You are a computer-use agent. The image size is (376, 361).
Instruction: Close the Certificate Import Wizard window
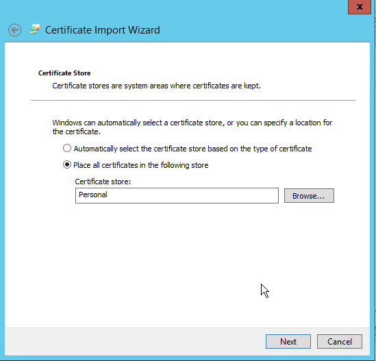(x=360, y=7)
